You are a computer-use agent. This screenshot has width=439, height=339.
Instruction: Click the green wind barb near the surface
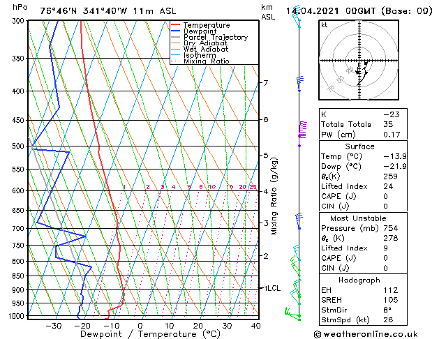tap(292, 312)
